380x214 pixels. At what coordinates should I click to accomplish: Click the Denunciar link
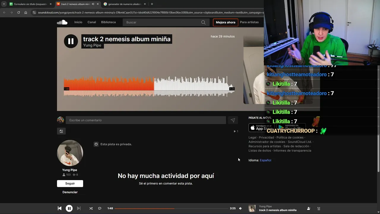coord(70,192)
